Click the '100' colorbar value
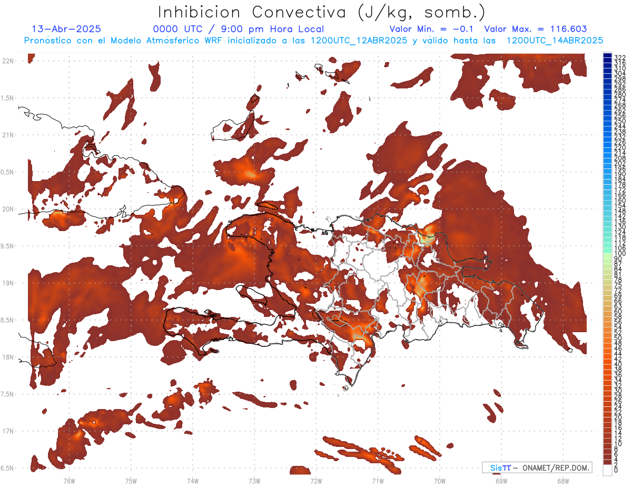632x488 pixels. point(619,254)
